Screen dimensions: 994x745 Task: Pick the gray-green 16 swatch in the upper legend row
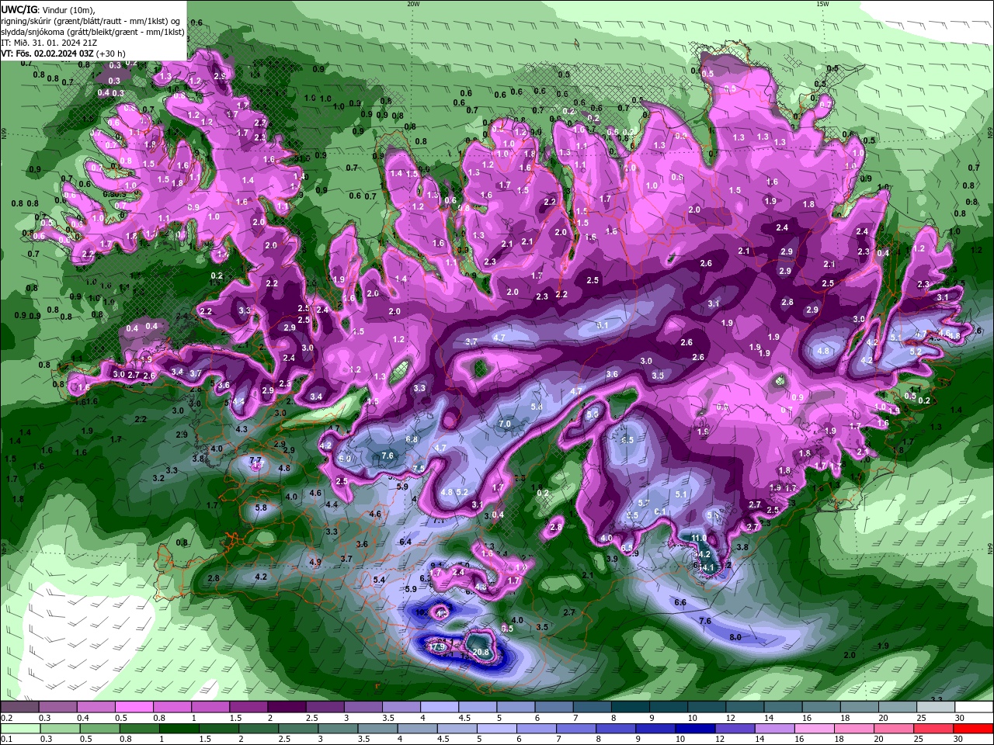tap(822, 707)
